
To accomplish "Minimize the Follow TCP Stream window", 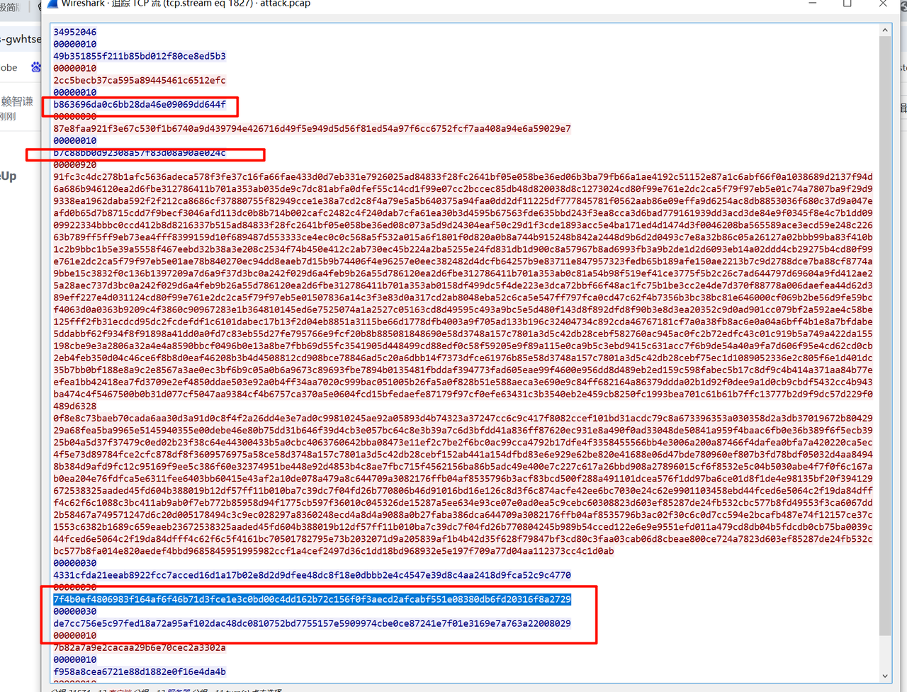I will pyautogui.click(x=813, y=4).
